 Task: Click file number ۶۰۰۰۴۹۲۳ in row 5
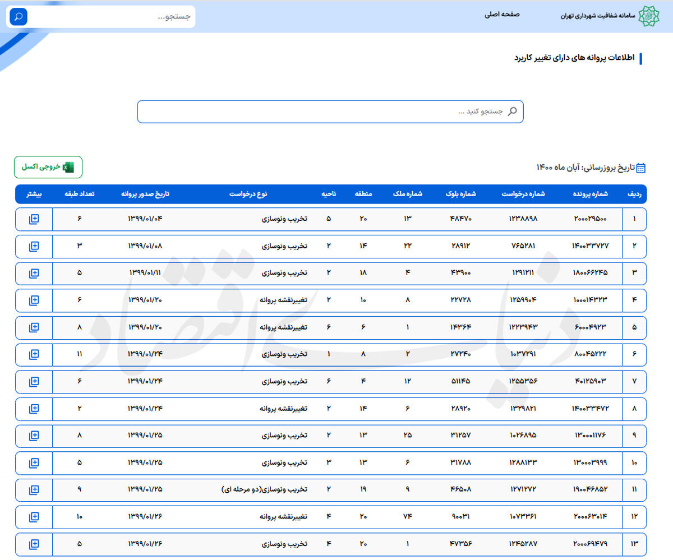591,327
